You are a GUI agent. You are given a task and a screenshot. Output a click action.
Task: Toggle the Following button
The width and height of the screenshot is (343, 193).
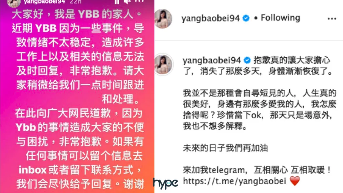(280, 18)
